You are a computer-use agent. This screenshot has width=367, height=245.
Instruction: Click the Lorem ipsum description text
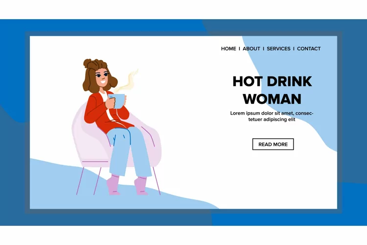click(x=272, y=116)
